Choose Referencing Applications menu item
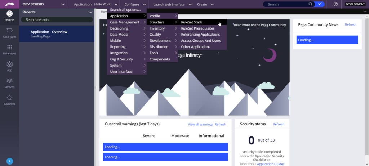This screenshot has height=166, width=369. click(x=202, y=34)
